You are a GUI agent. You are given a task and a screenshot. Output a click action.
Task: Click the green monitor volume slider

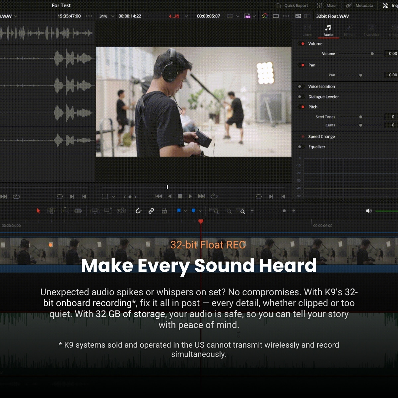387,211
